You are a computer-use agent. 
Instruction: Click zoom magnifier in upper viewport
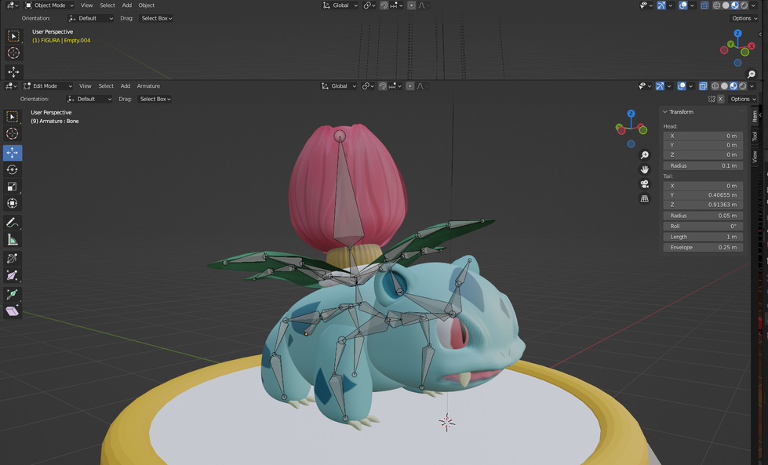point(752,74)
